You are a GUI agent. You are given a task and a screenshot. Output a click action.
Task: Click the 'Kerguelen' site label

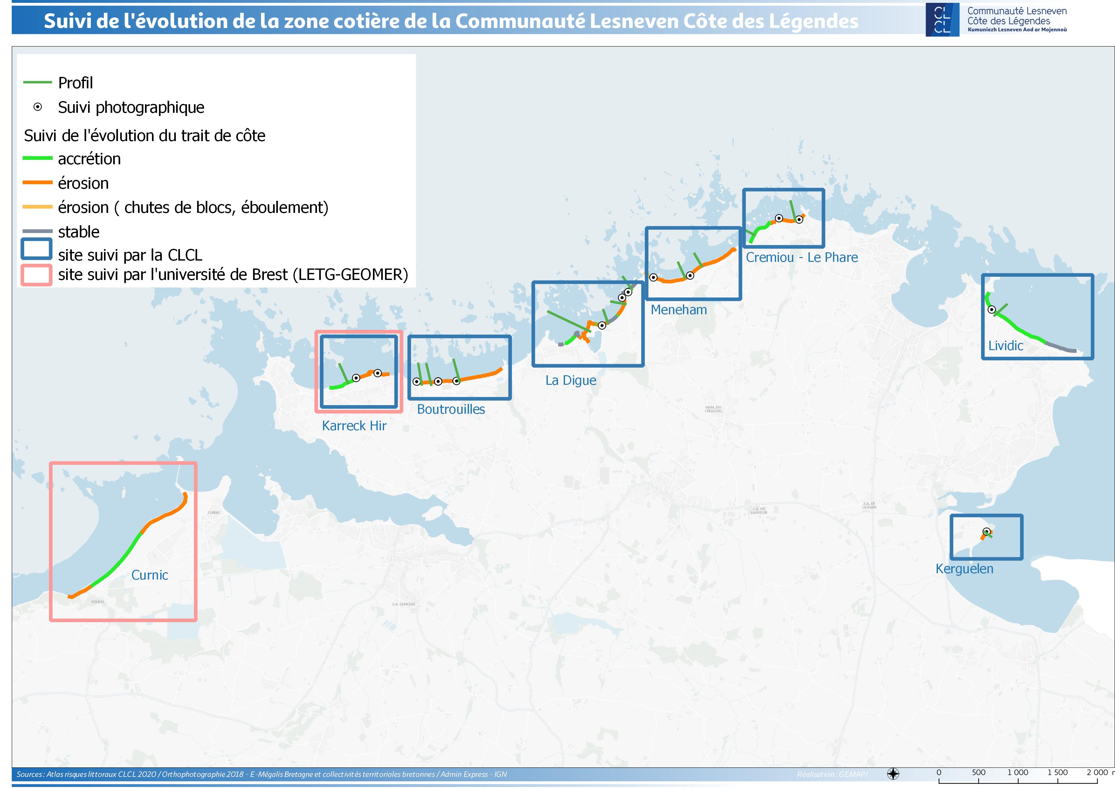(964, 569)
